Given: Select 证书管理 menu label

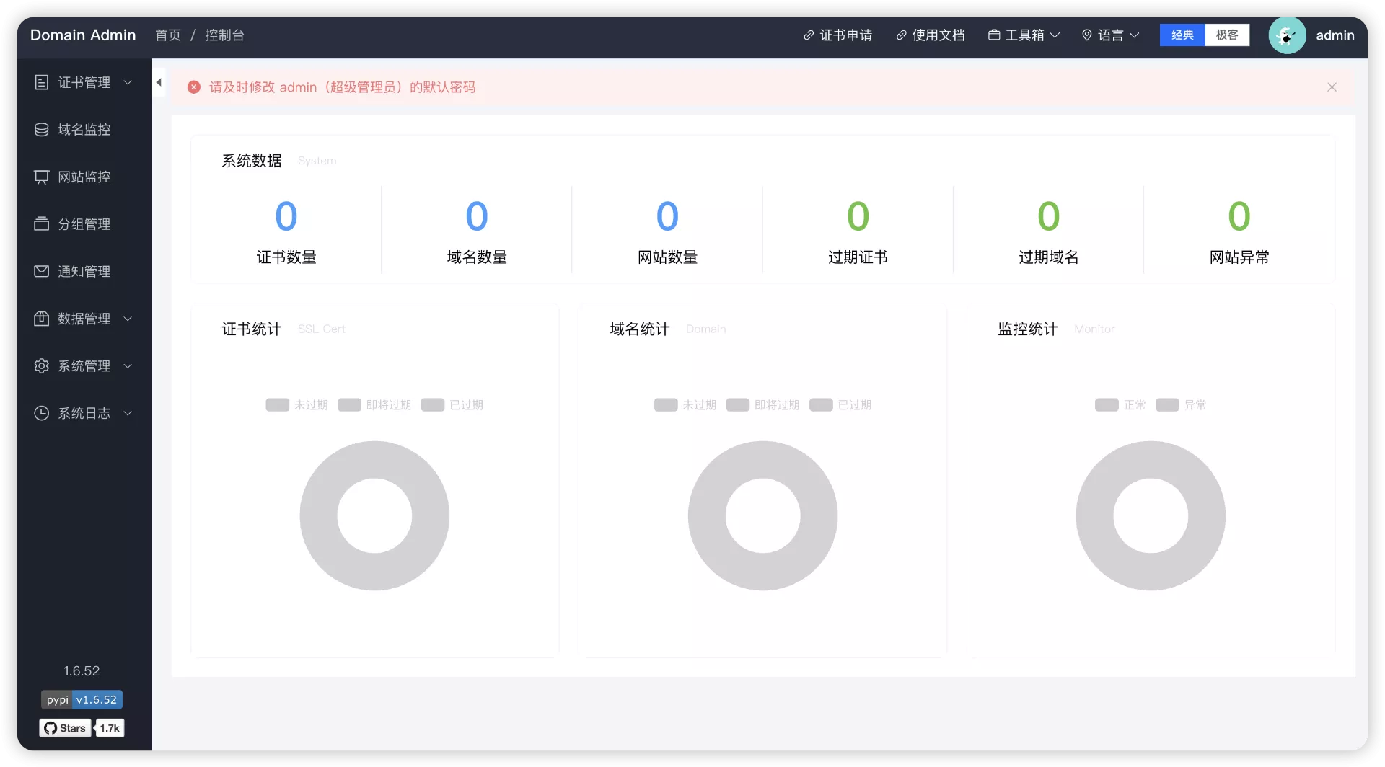Looking at the screenshot, I should [x=84, y=82].
